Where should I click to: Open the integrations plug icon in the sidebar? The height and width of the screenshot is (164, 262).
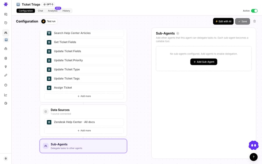tap(6, 67)
